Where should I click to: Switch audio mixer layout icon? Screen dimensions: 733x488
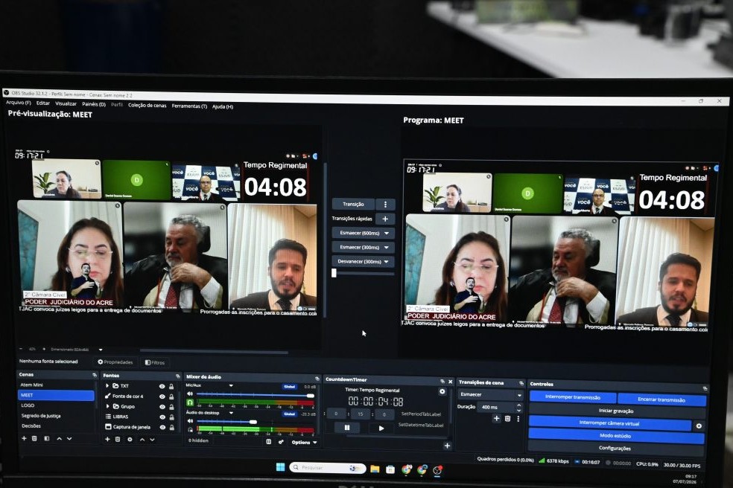point(269,441)
